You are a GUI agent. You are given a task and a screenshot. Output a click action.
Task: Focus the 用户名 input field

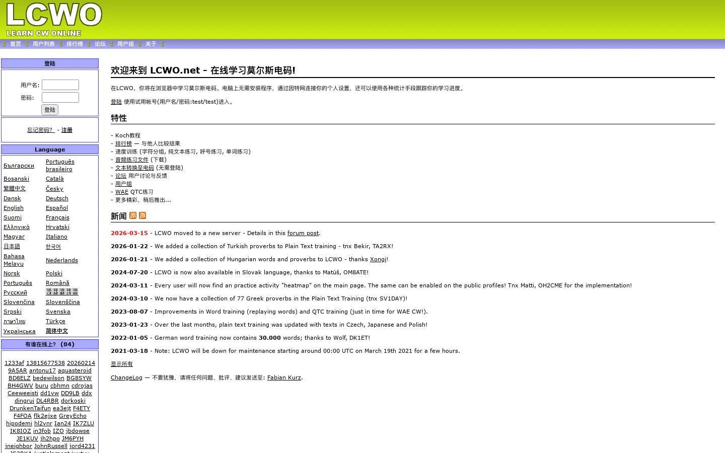(x=60, y=85)
